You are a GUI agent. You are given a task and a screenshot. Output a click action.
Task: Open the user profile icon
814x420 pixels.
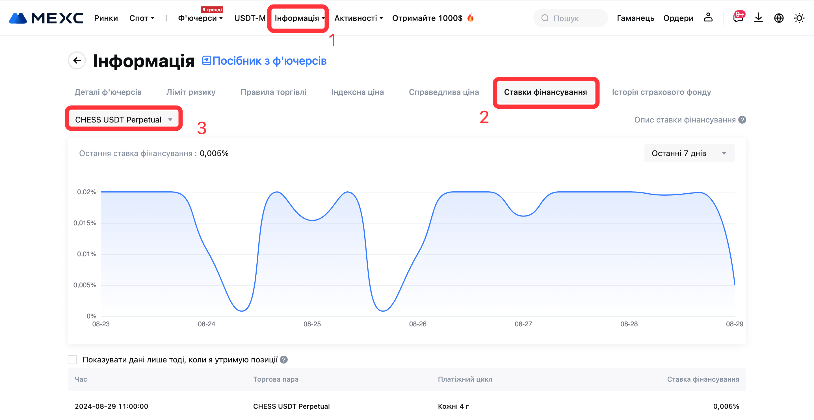708,18
